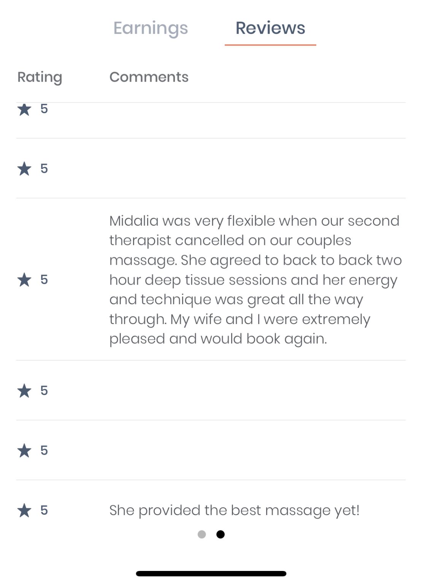
Task: Tap the Rating column header
Action: click(40, 77)
